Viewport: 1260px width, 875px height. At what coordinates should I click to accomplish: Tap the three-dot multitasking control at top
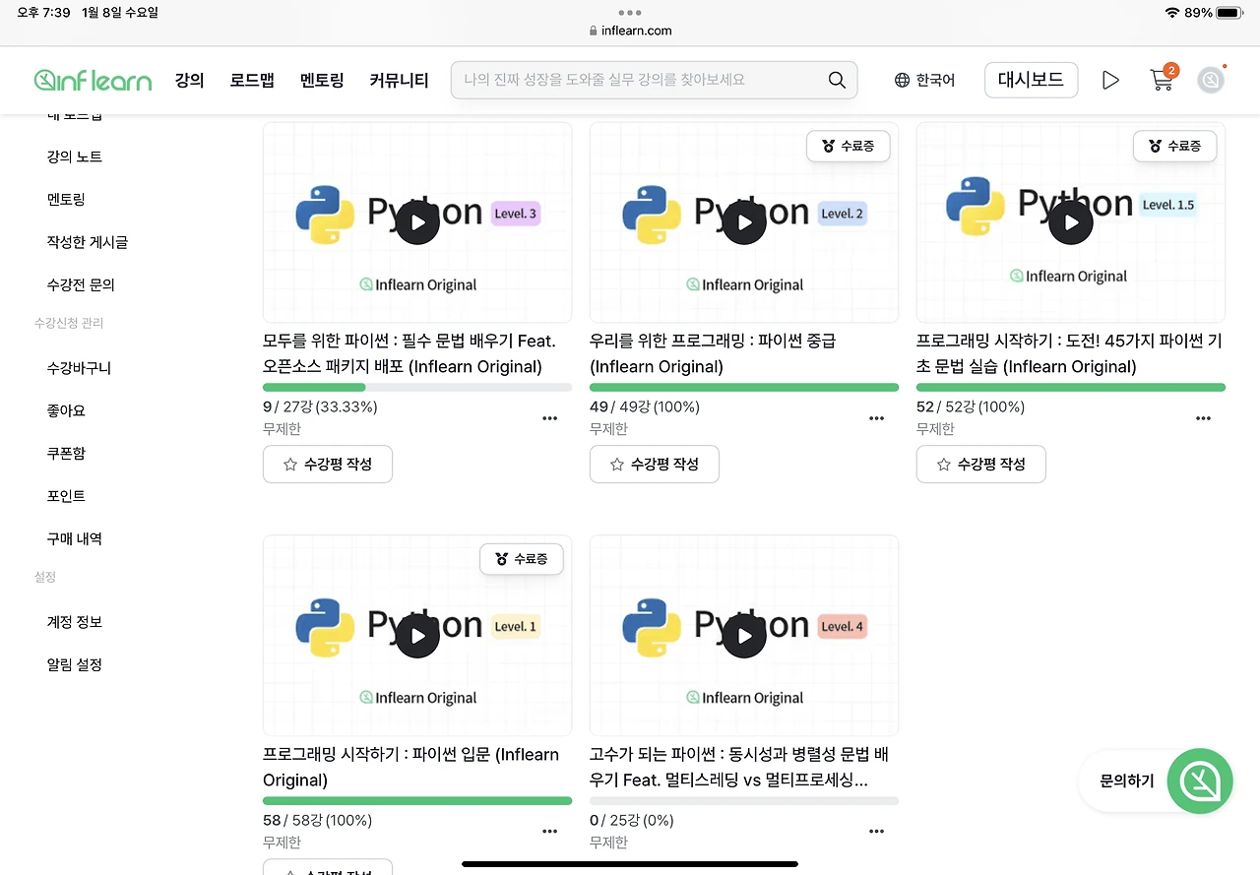(x=630, y=13)
